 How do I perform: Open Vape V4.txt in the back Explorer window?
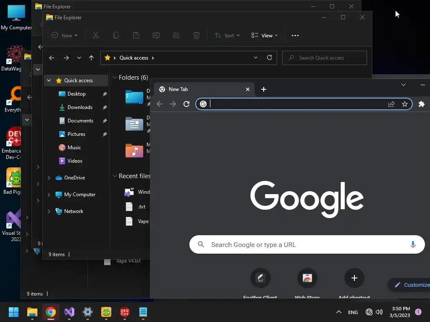coord(122,261)
